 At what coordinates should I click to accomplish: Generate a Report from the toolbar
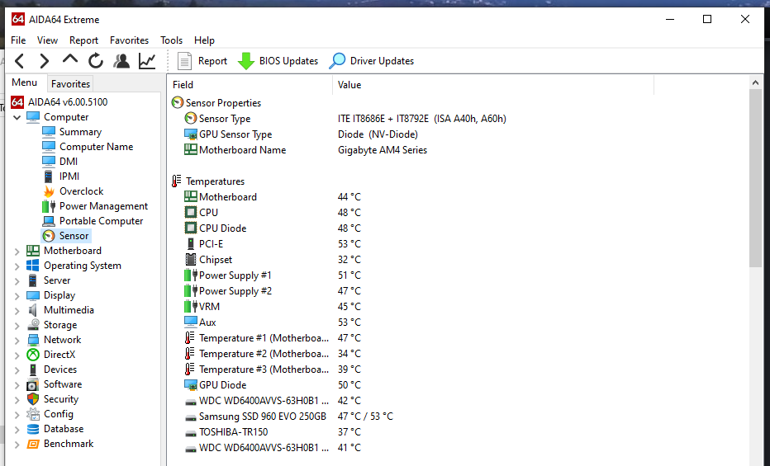tap(202, 61)
